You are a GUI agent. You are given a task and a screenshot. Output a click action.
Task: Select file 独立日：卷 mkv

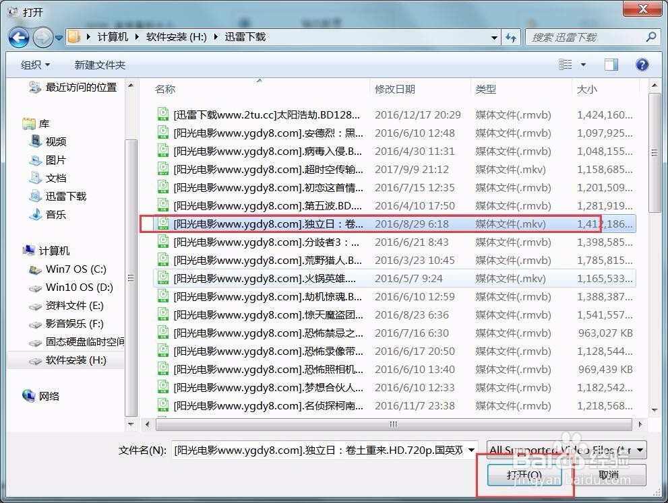point(394,224)
